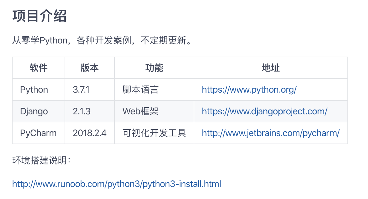Click the 脚本语言 cell
This screenshot has width=368, height=199.
(154, 89)
